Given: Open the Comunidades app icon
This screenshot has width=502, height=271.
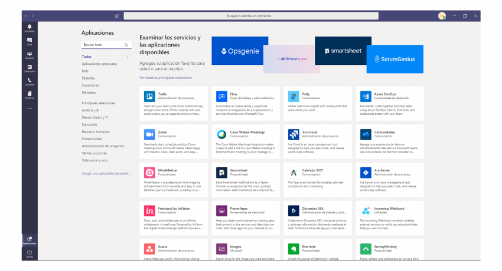Looking at the screenshot, I should pyautogui.click(x=366, y=134).
